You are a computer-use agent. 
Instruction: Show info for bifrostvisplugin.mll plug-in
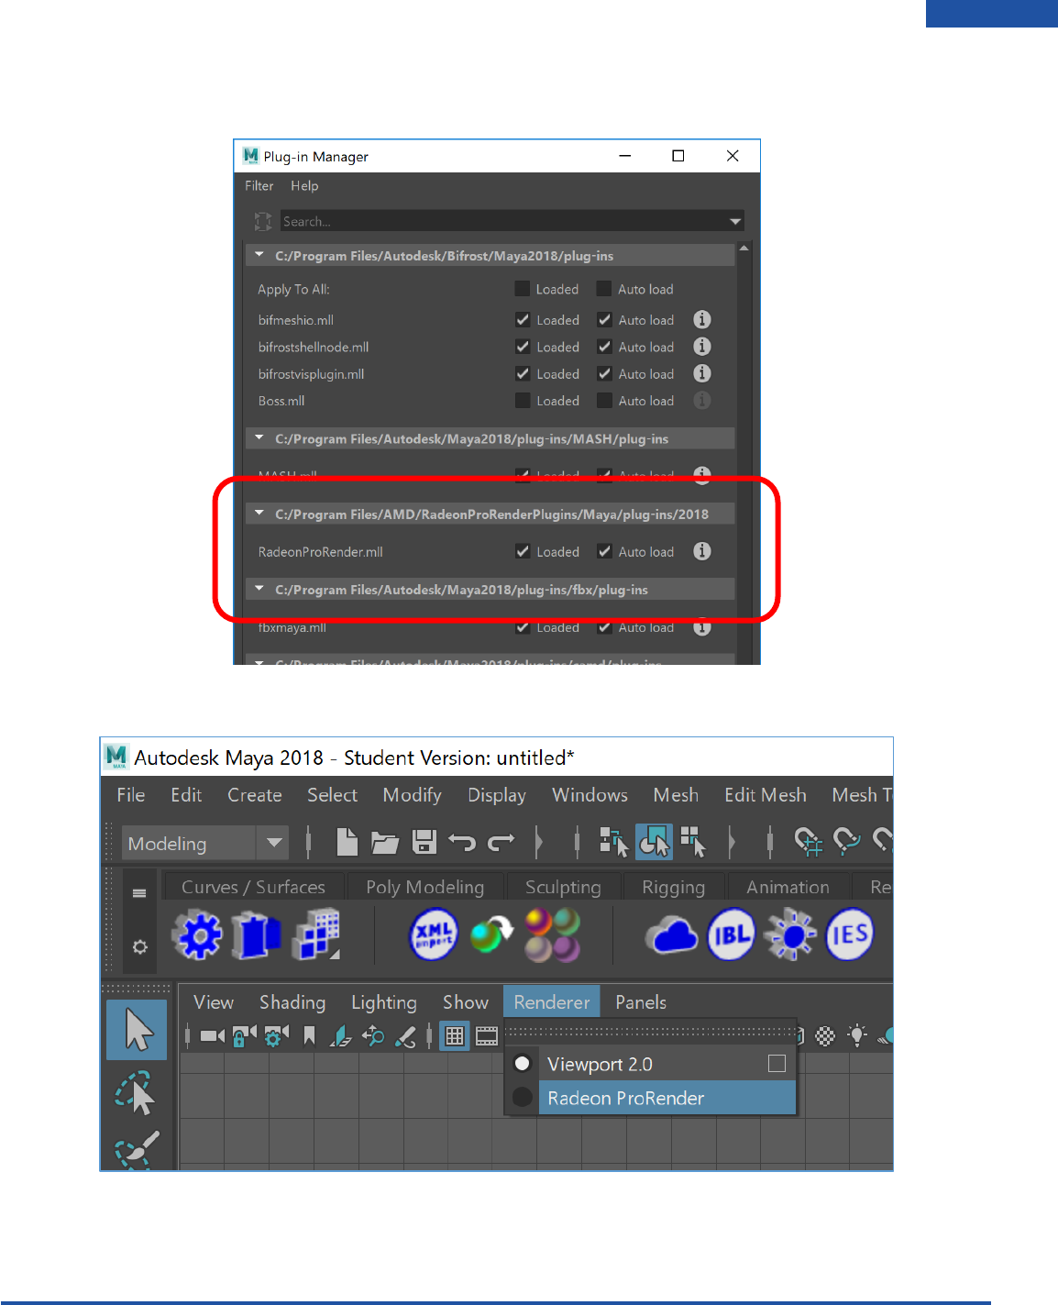click(x=702, y=373)
